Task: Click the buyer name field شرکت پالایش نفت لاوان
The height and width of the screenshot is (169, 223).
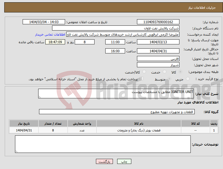Action: coord(116,28)
